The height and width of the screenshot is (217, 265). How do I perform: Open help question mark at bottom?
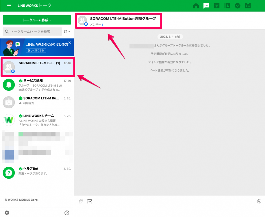pyautogui.click(x=67, y=213)
